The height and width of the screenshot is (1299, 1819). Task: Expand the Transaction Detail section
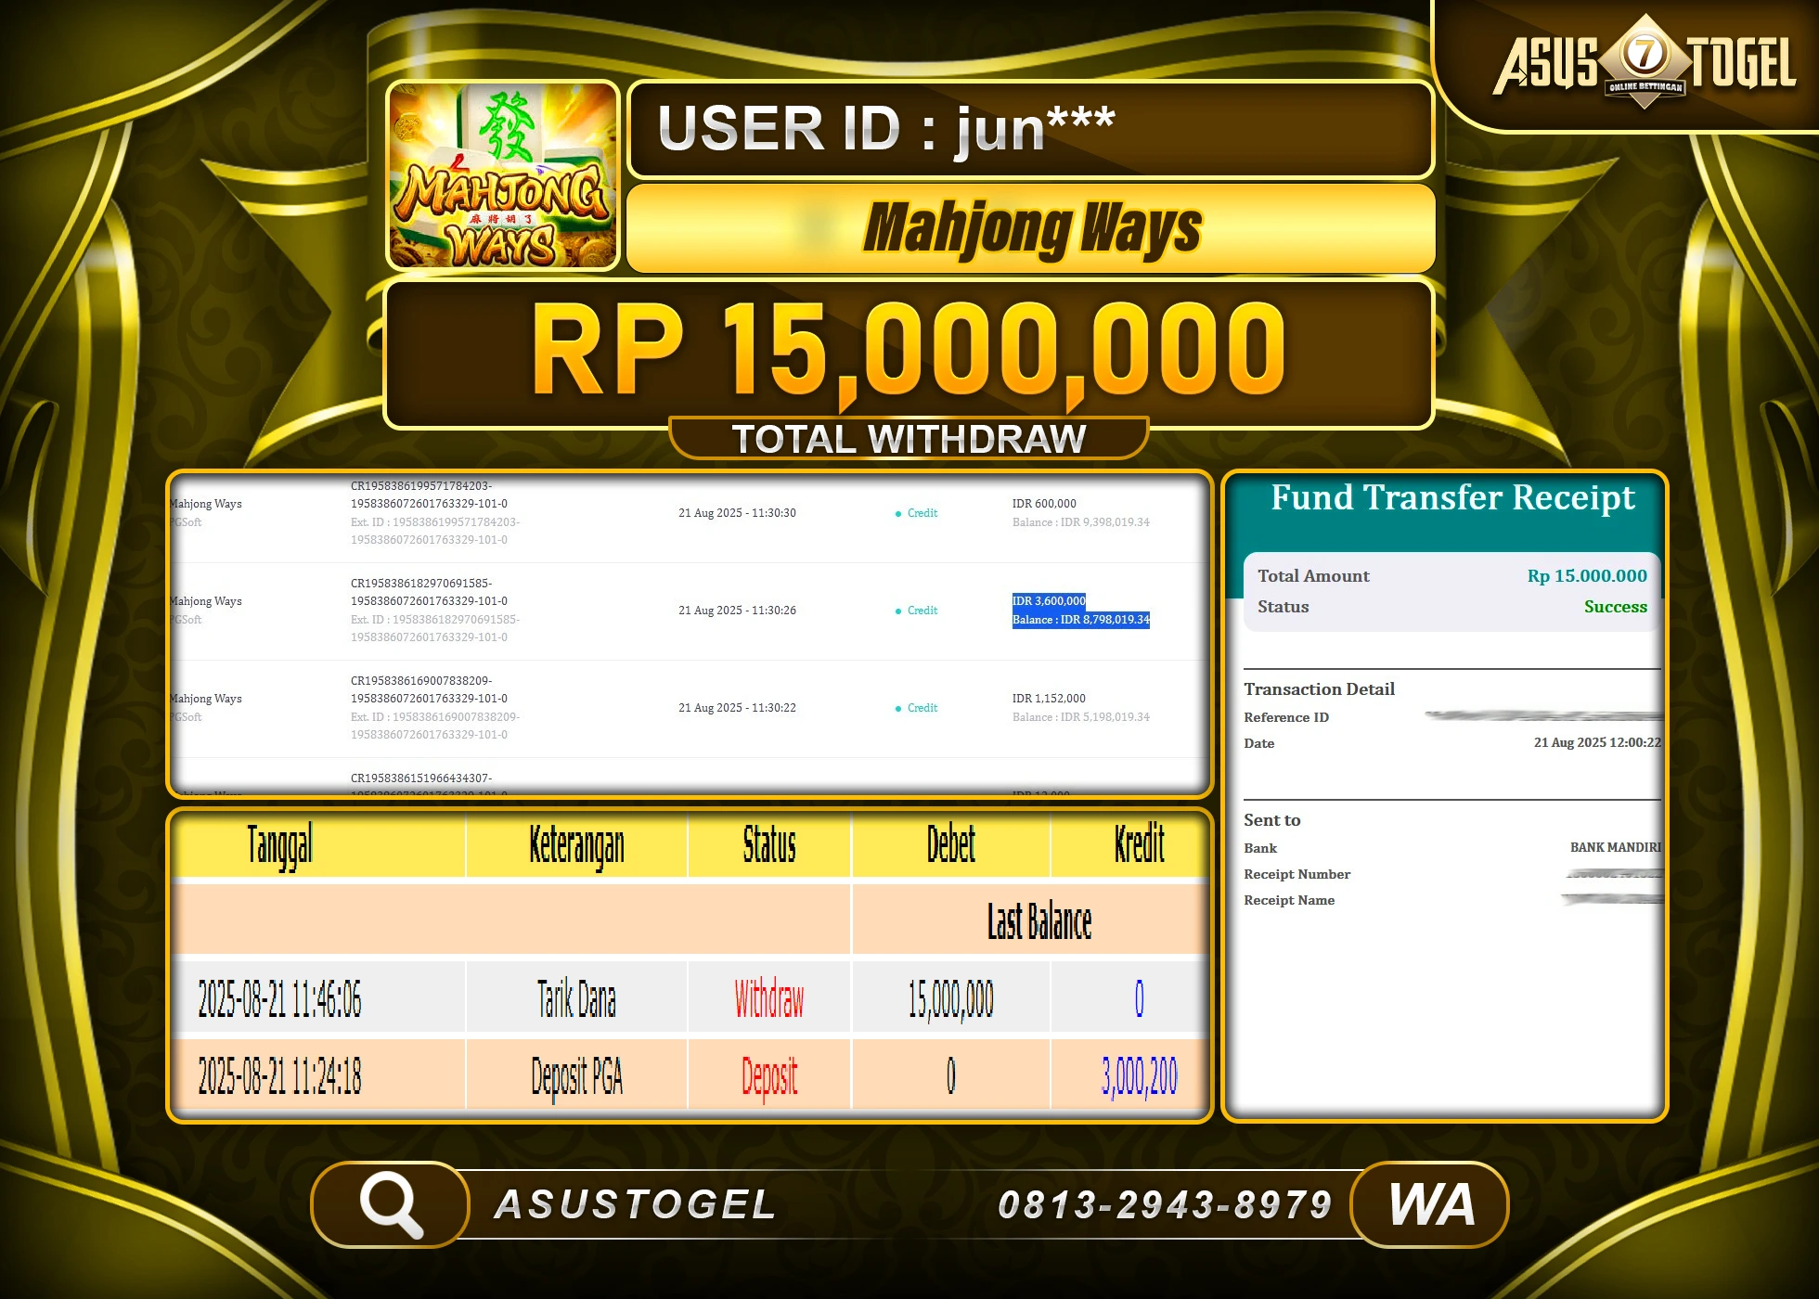click(1320, 689)
